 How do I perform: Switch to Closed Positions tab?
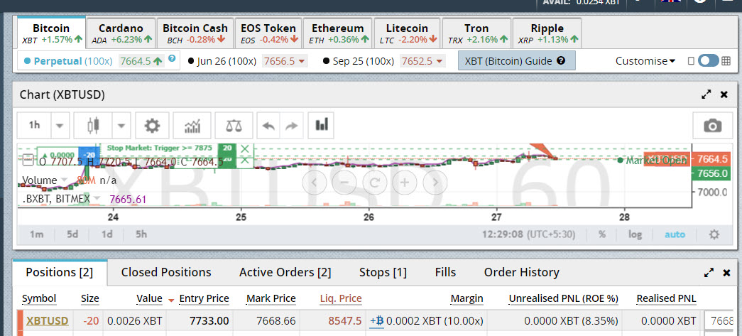[166, 273]
